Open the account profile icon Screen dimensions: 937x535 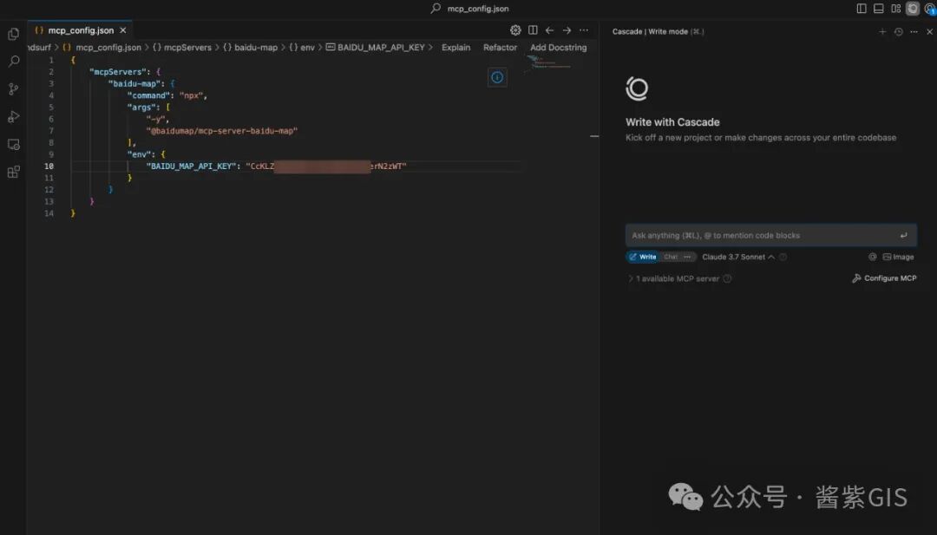(930, 9)
